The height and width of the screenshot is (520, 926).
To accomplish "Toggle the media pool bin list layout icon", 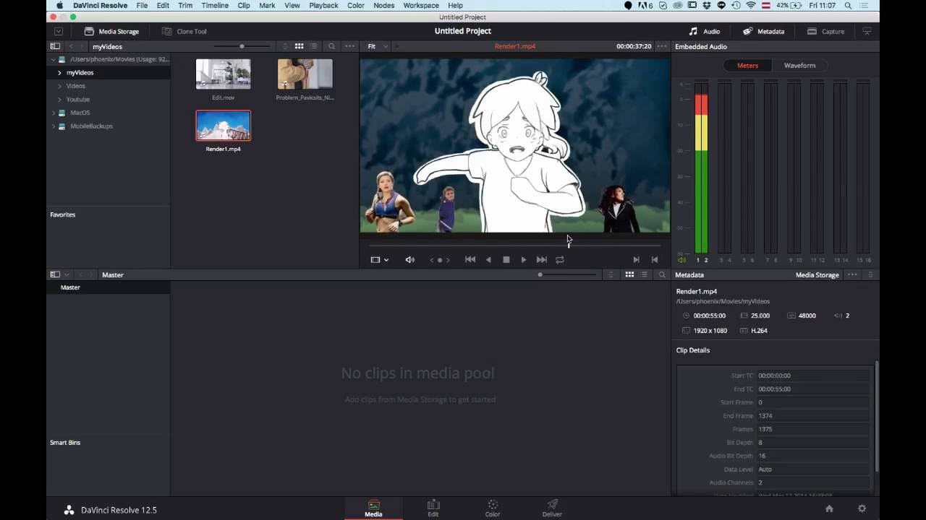I will tap(55, 275).
